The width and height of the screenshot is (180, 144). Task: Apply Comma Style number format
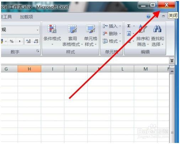(20, 41)
